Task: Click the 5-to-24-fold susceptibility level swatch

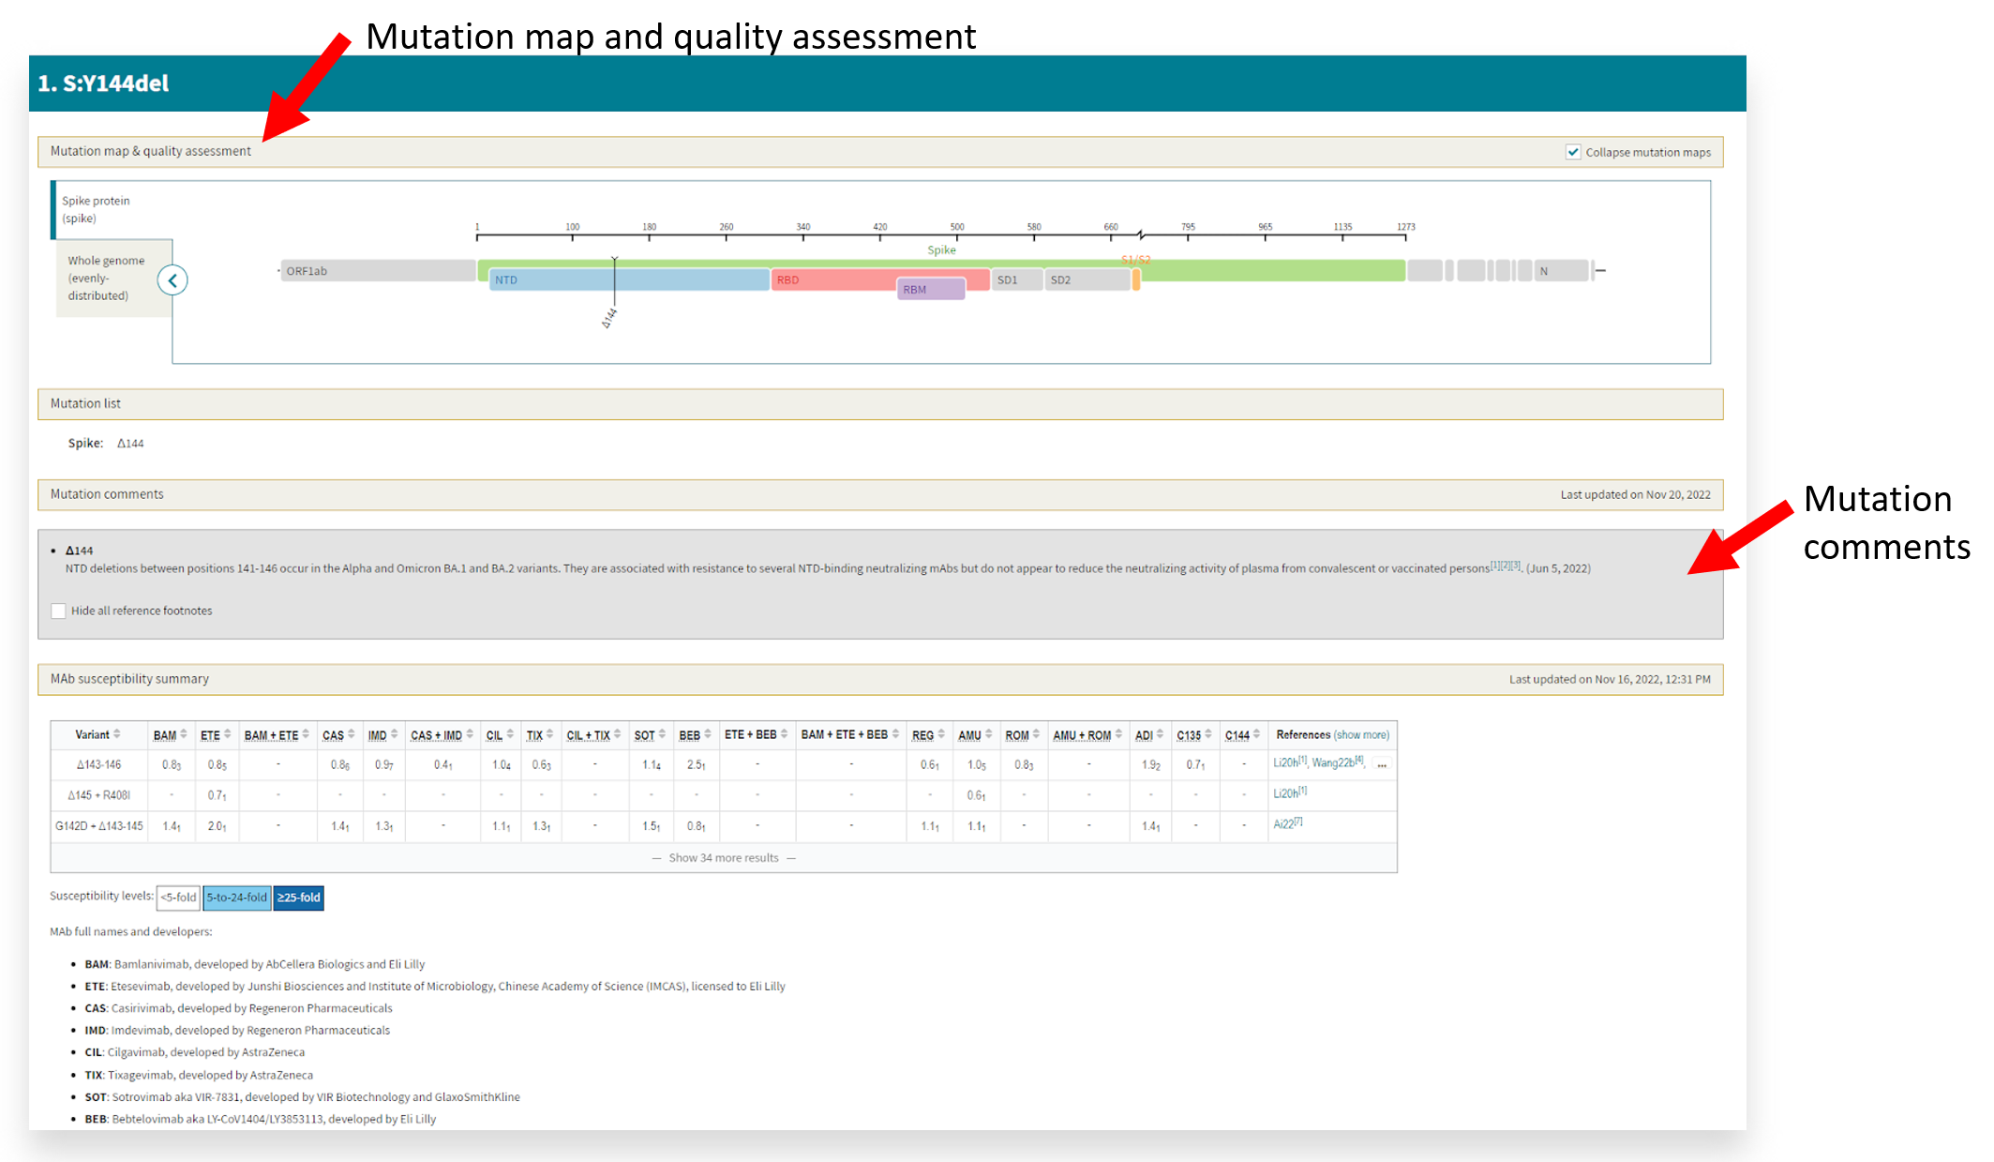Action: point(236,898)
